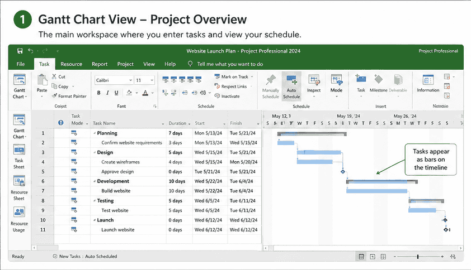
Task: Switch to the Project tab
Action: [125, 64]
